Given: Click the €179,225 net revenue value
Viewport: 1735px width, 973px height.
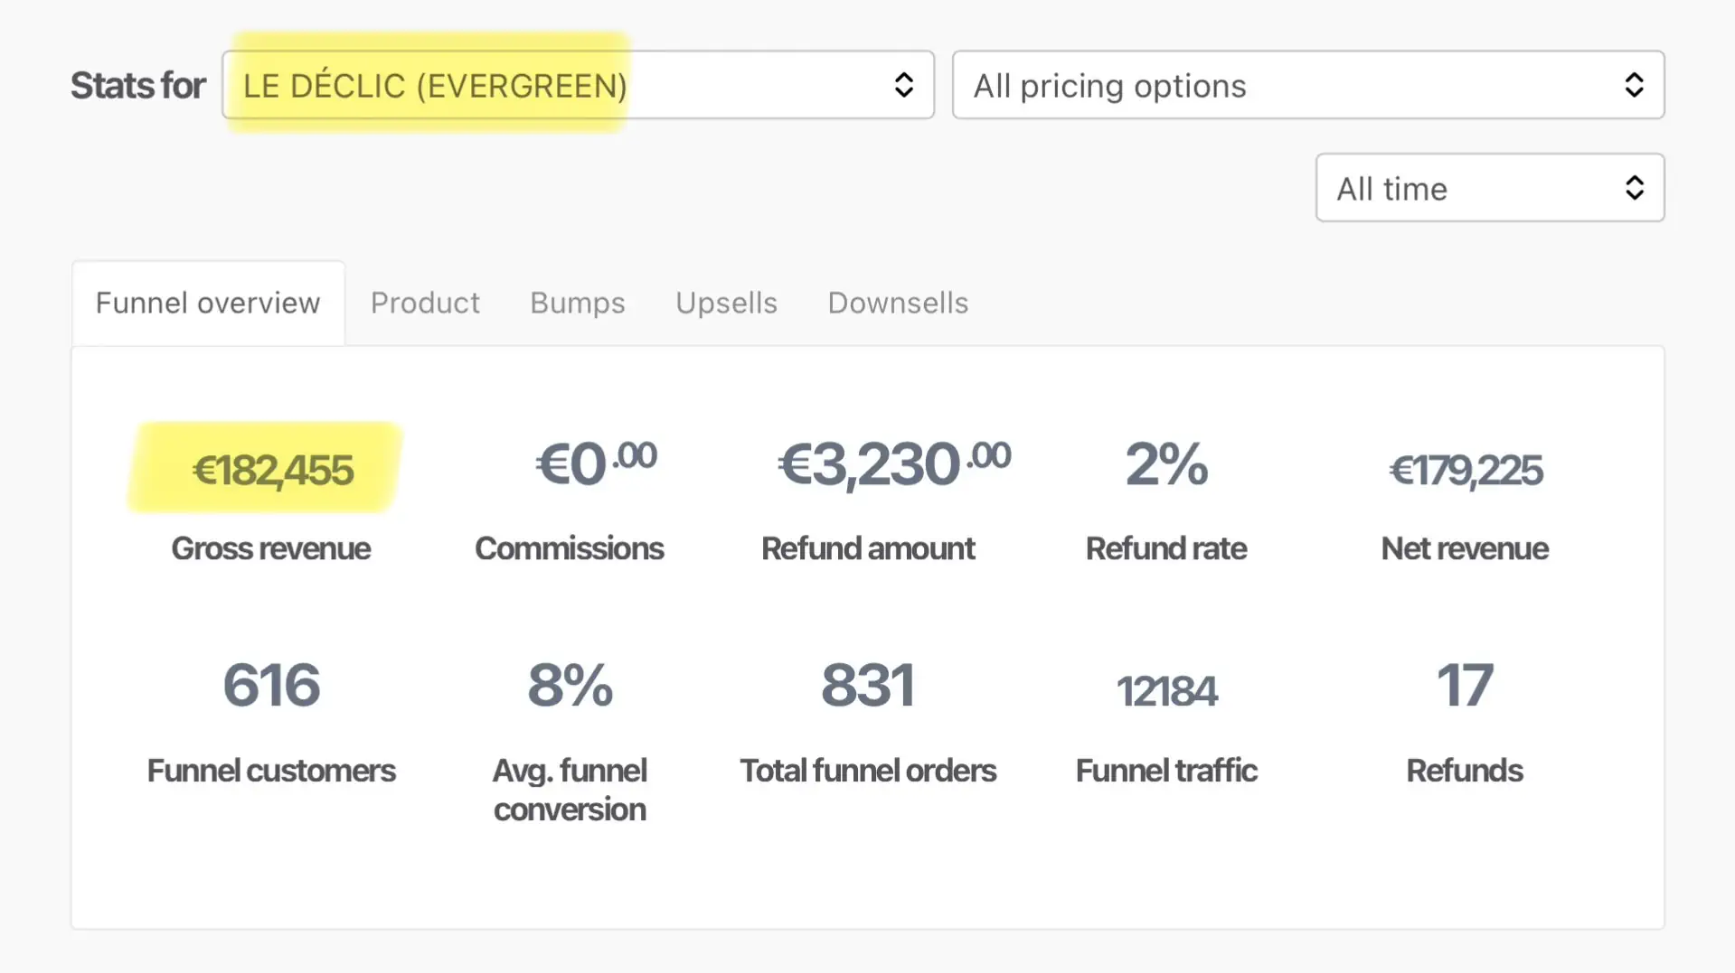Looking at the screenshot, I should tap(1465, 470).
